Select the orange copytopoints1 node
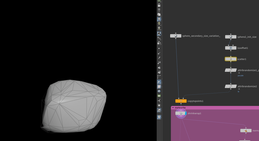259x141 pixels. pos(181,101)
